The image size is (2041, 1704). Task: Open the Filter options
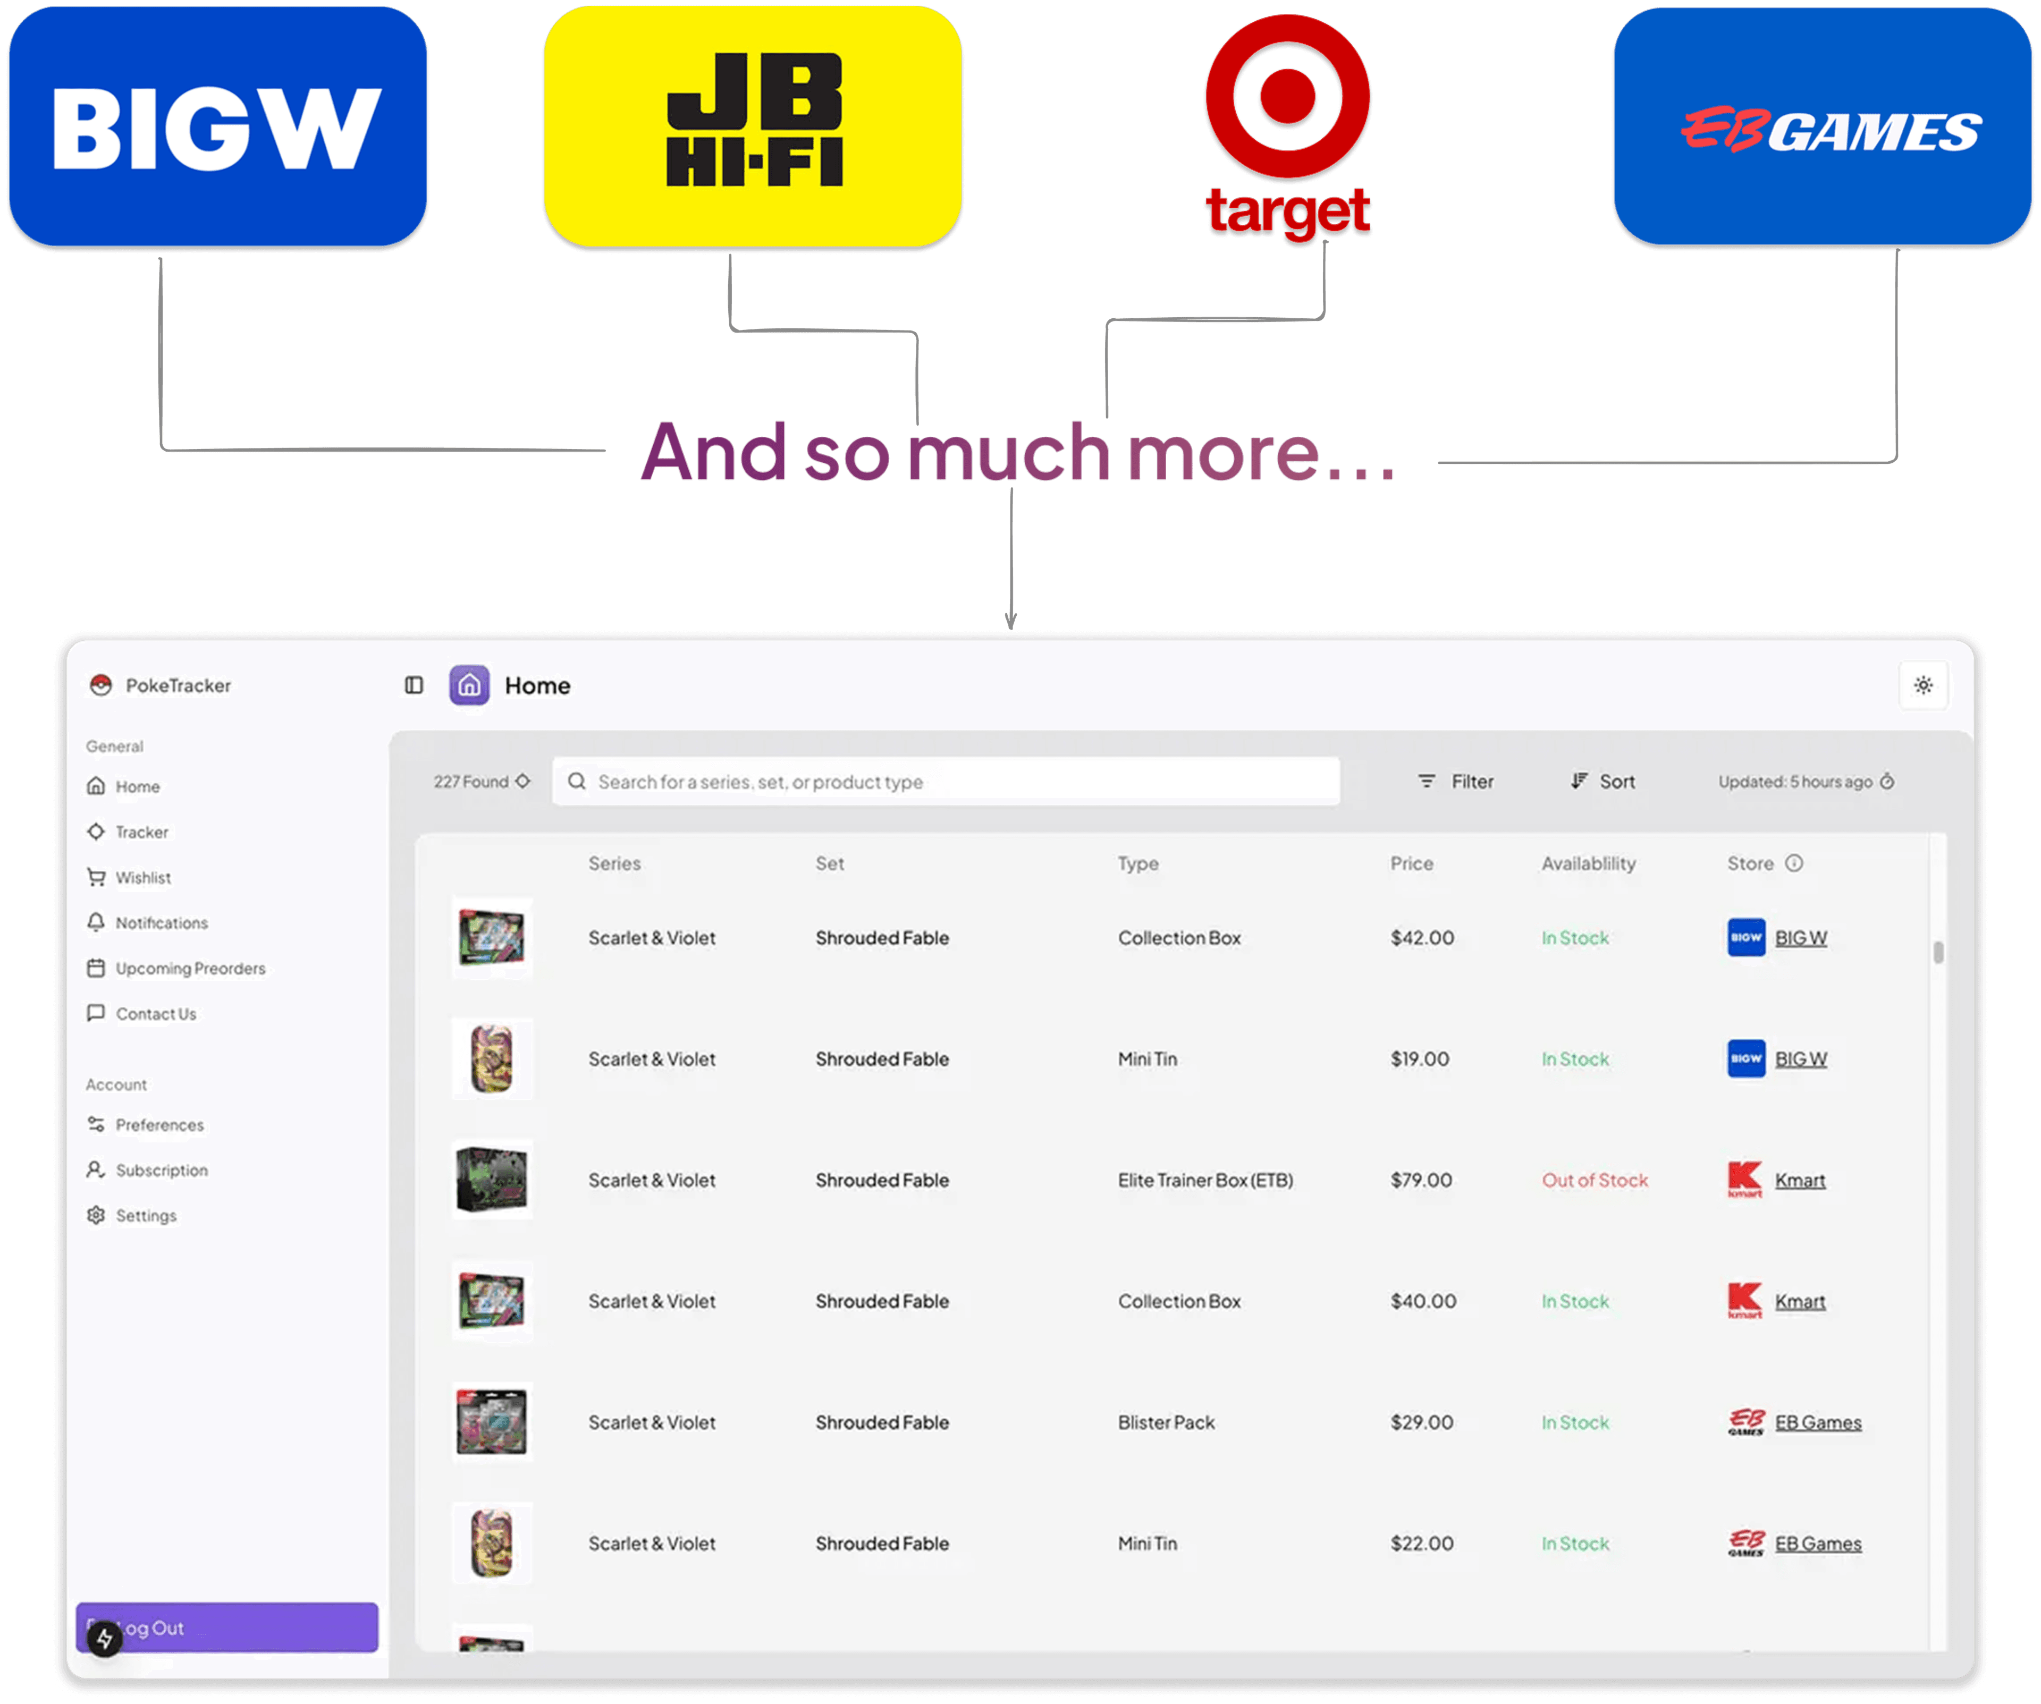tap(1456, 782)
